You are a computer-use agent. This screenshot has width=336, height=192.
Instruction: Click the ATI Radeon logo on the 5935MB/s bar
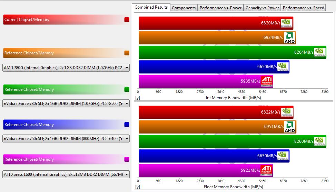click(267, 81)
